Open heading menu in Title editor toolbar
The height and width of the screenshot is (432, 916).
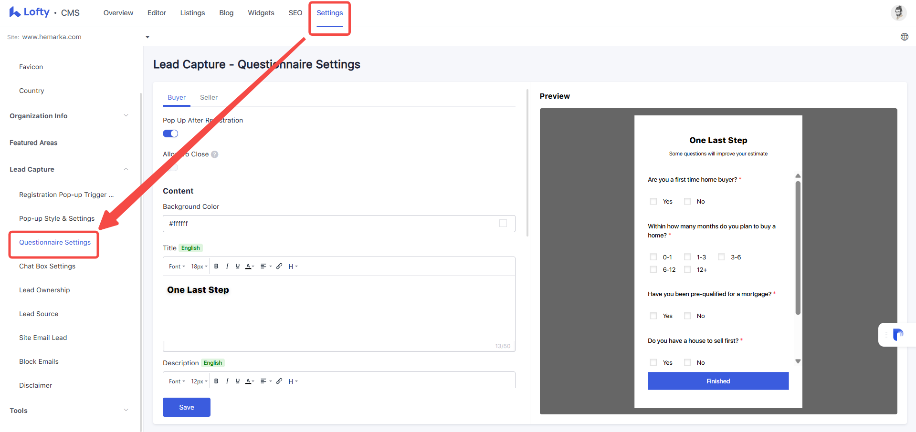coord(293,267)
